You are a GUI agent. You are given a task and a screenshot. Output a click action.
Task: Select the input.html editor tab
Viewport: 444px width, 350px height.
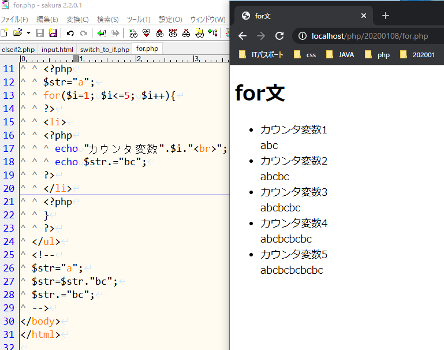(x=57, y=49)
